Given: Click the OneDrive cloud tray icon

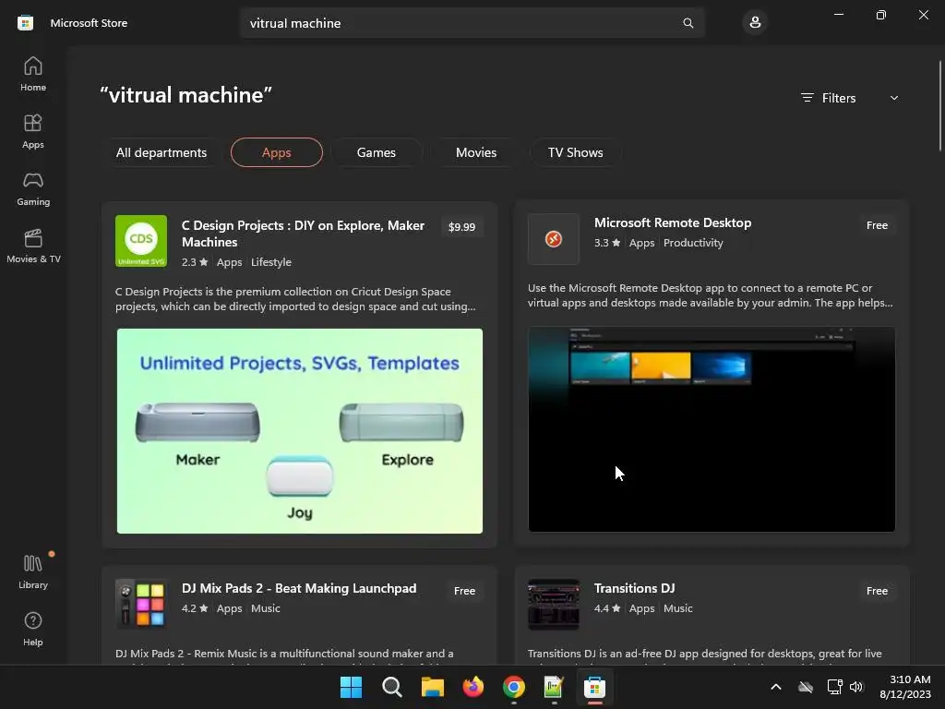Looking at the screenshot, I should tap(806, 687).
